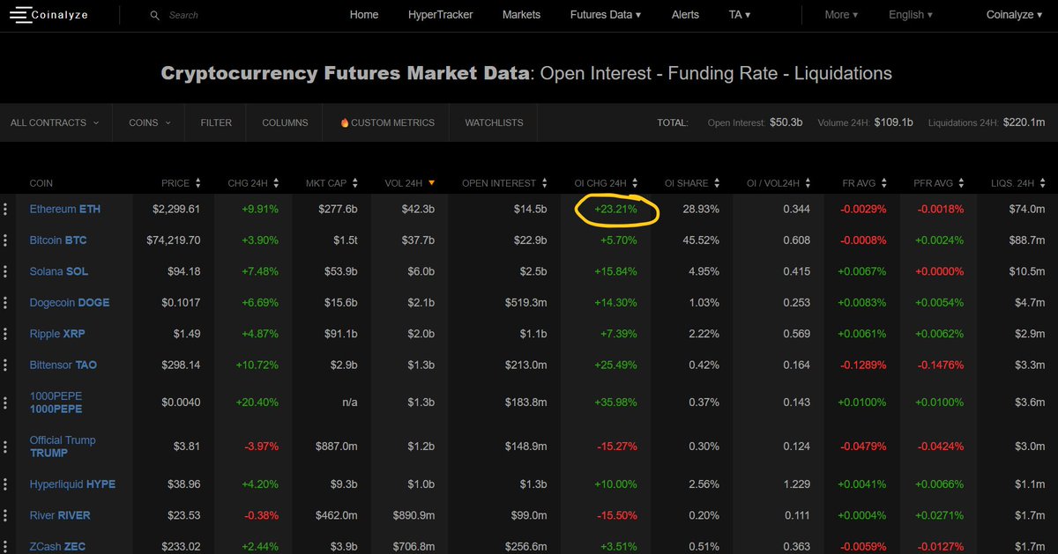Open the Dogecoin DOGE coin link
The image size is (1058, 554).
coord(70,303)
